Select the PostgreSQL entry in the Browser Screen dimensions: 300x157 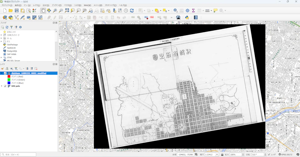click(x=12, y=51)
